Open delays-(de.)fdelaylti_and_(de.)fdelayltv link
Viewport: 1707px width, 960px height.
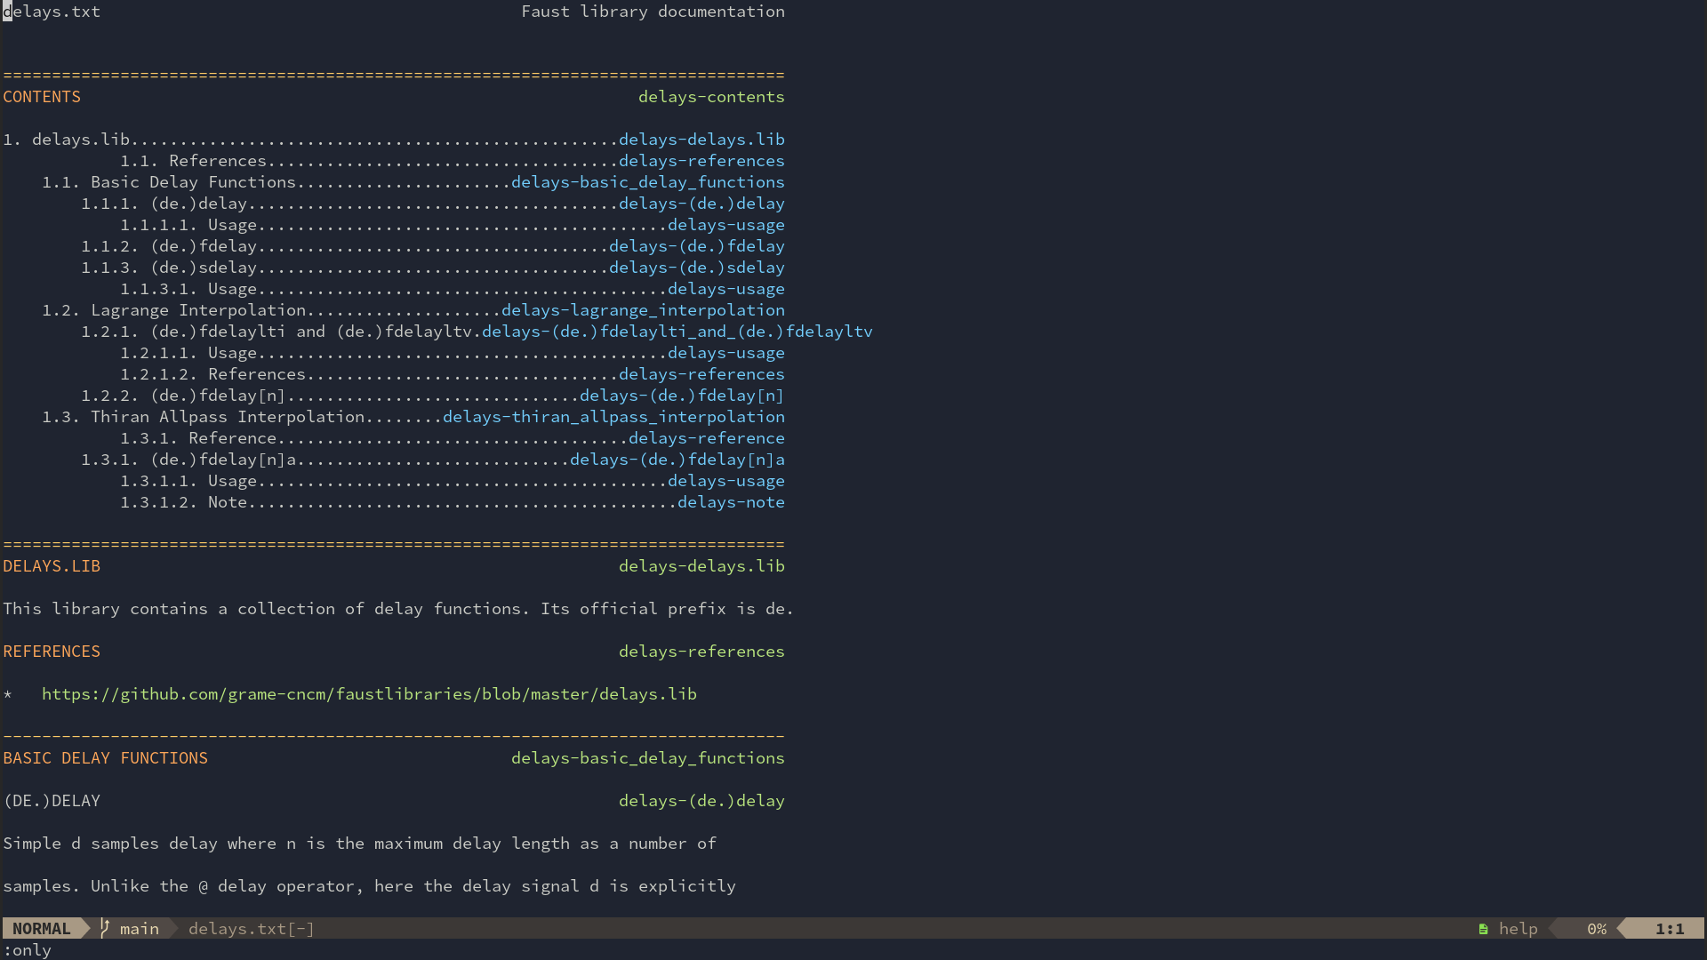tap(677, 332)
